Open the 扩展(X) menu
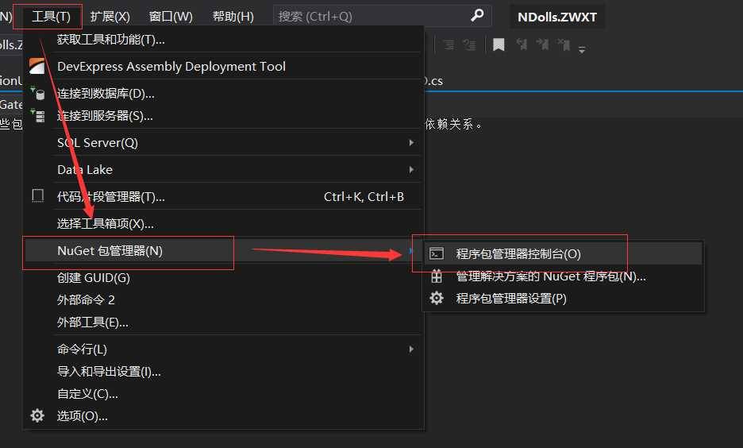 pyautogui.click(x=110, y=17)
